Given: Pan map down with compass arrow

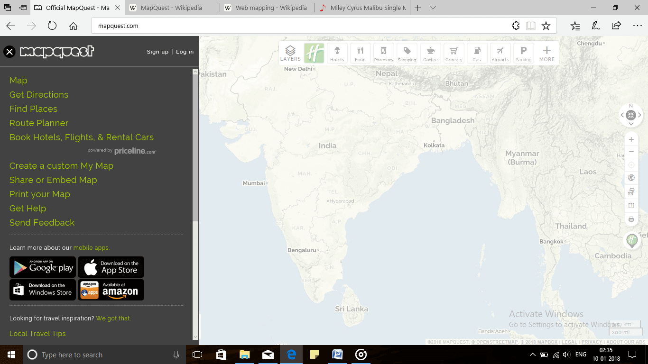Looking at the screenshot, I should (x=631, y=124).
